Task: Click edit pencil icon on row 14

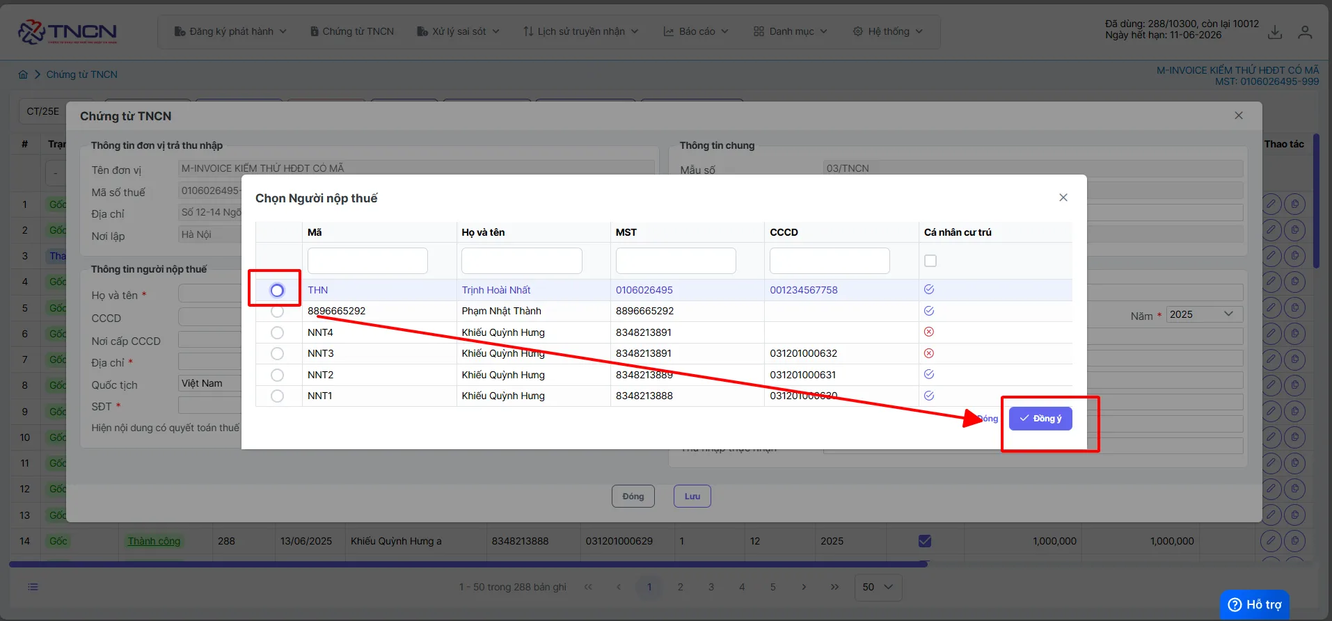Action: click(1271, 540)
